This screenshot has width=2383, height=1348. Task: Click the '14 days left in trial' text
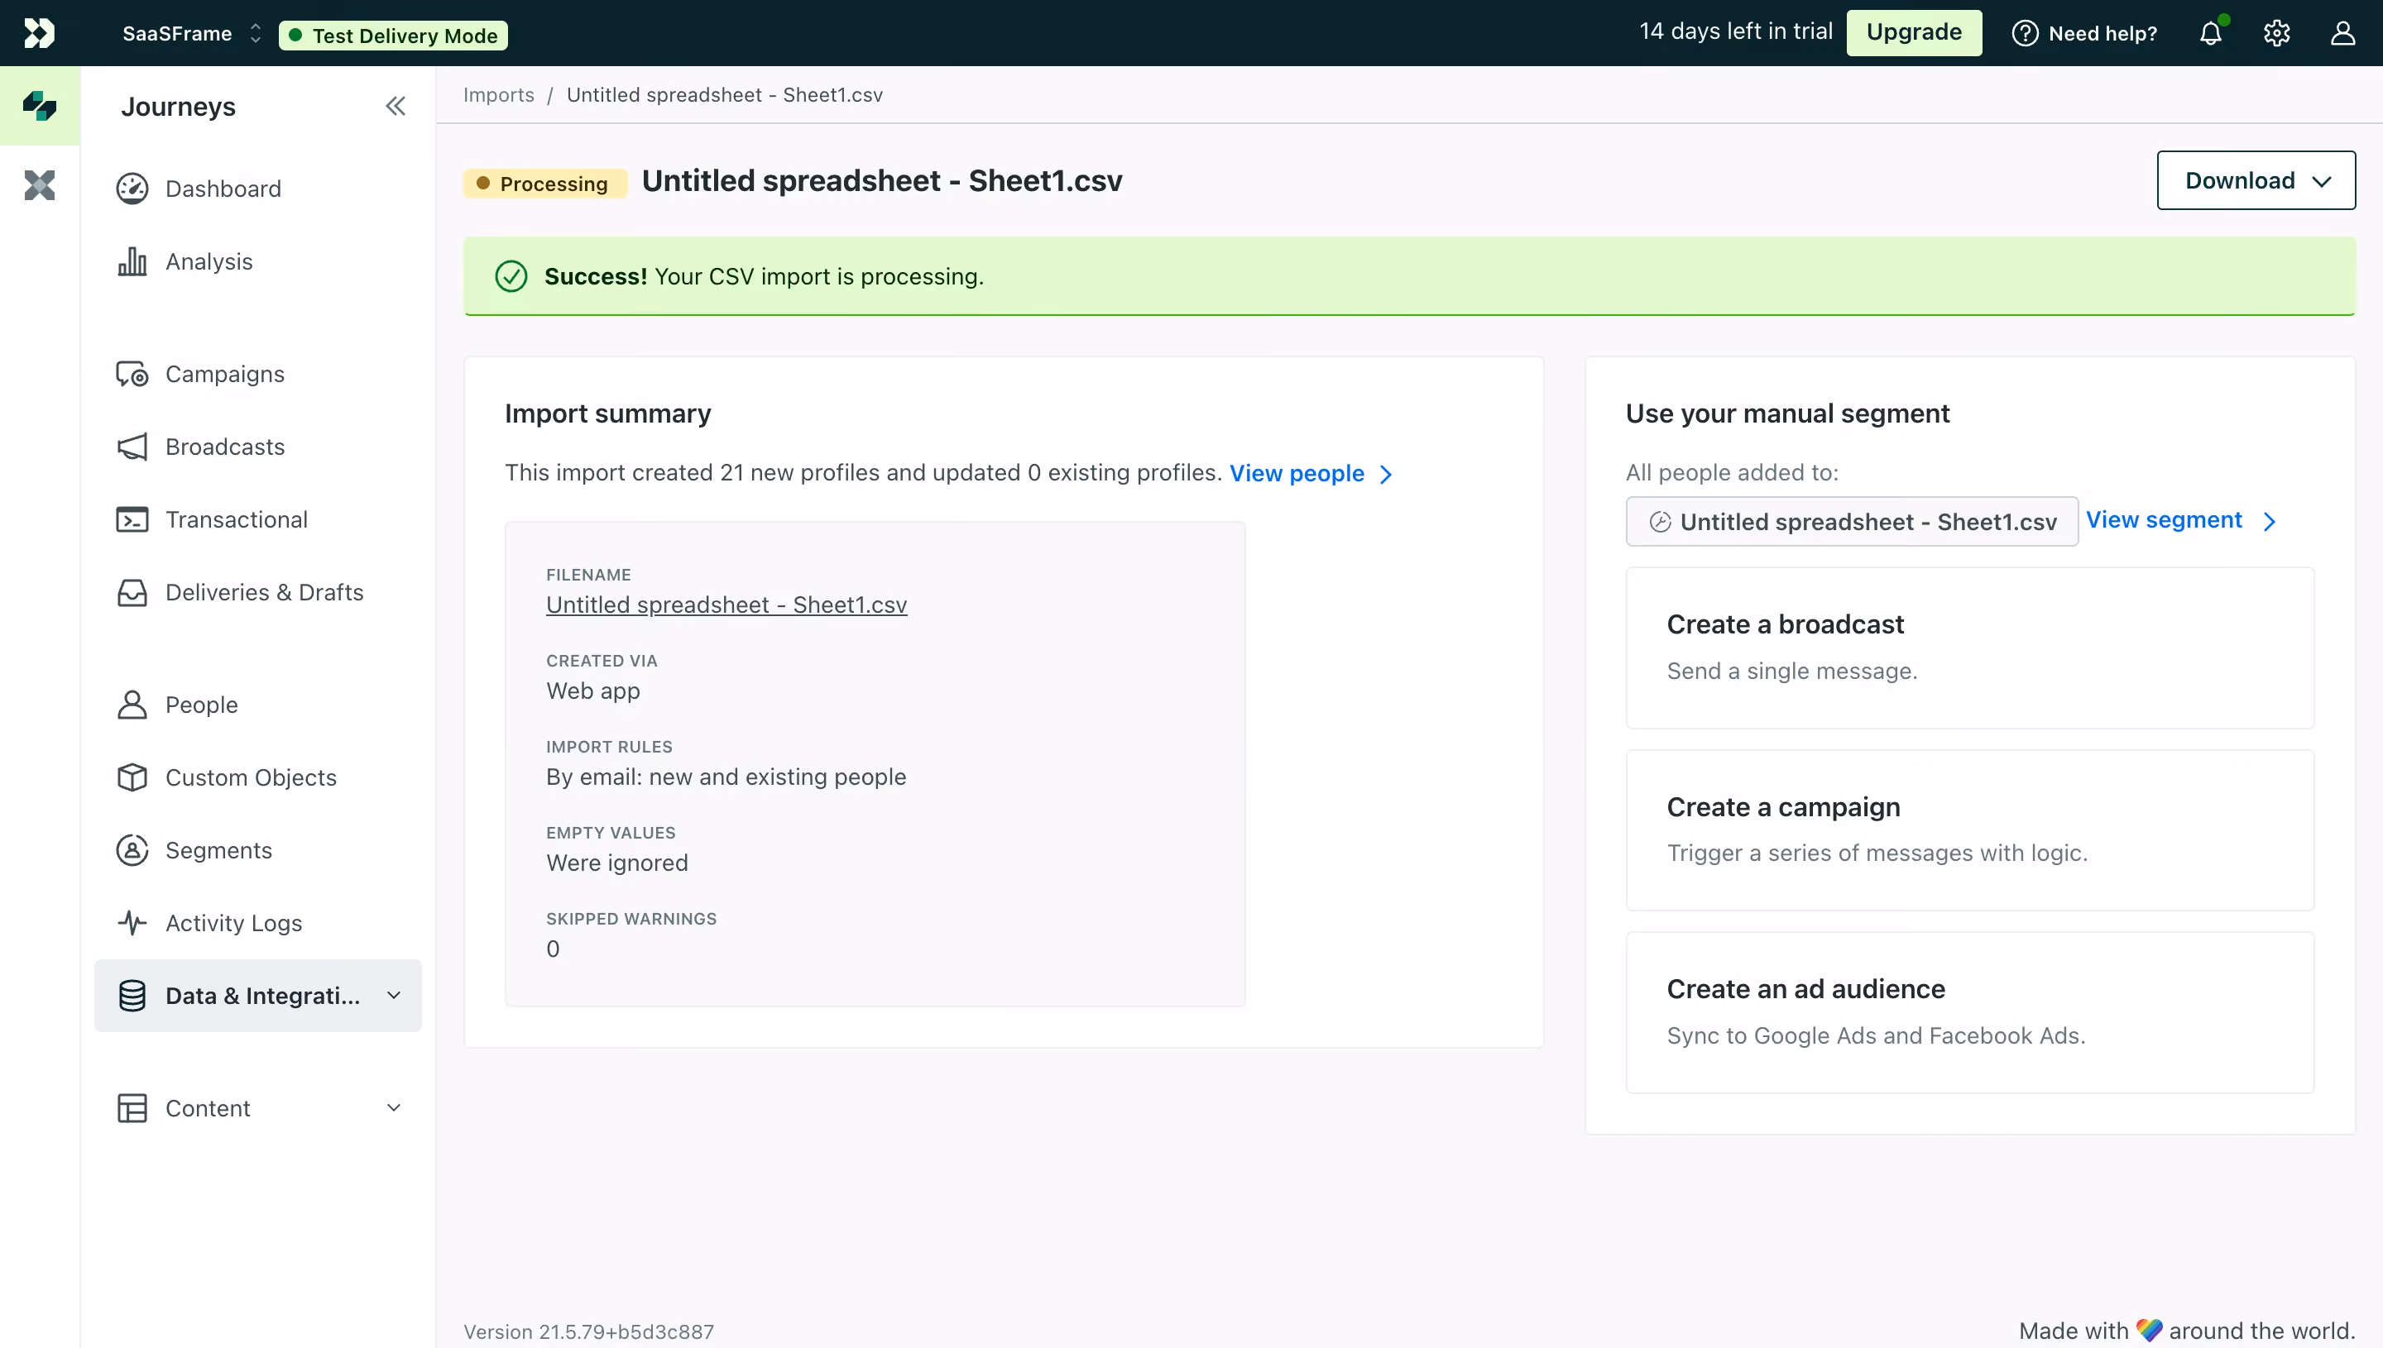coord(1736,31)
